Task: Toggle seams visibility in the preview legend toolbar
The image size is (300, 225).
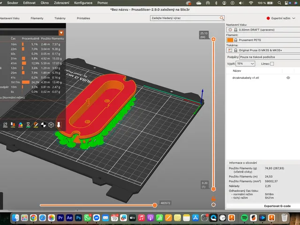Action: [x=5, y=125]
